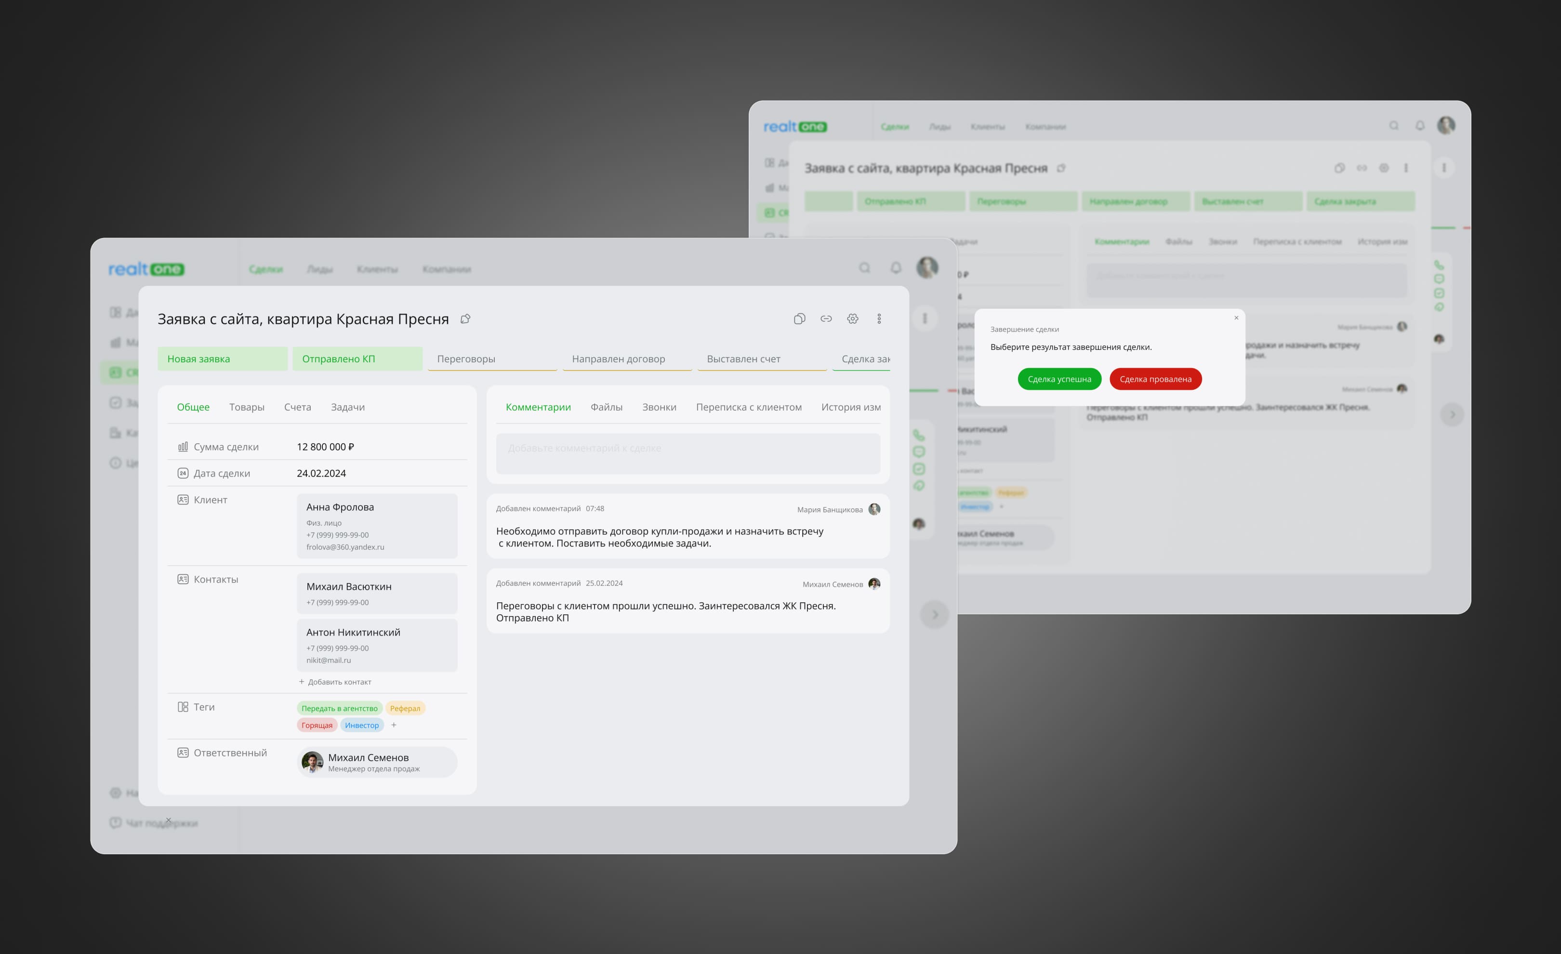Click plus icon to add tag
Viewport: 1561px width, 954px height.
click(x=394, y=725)
